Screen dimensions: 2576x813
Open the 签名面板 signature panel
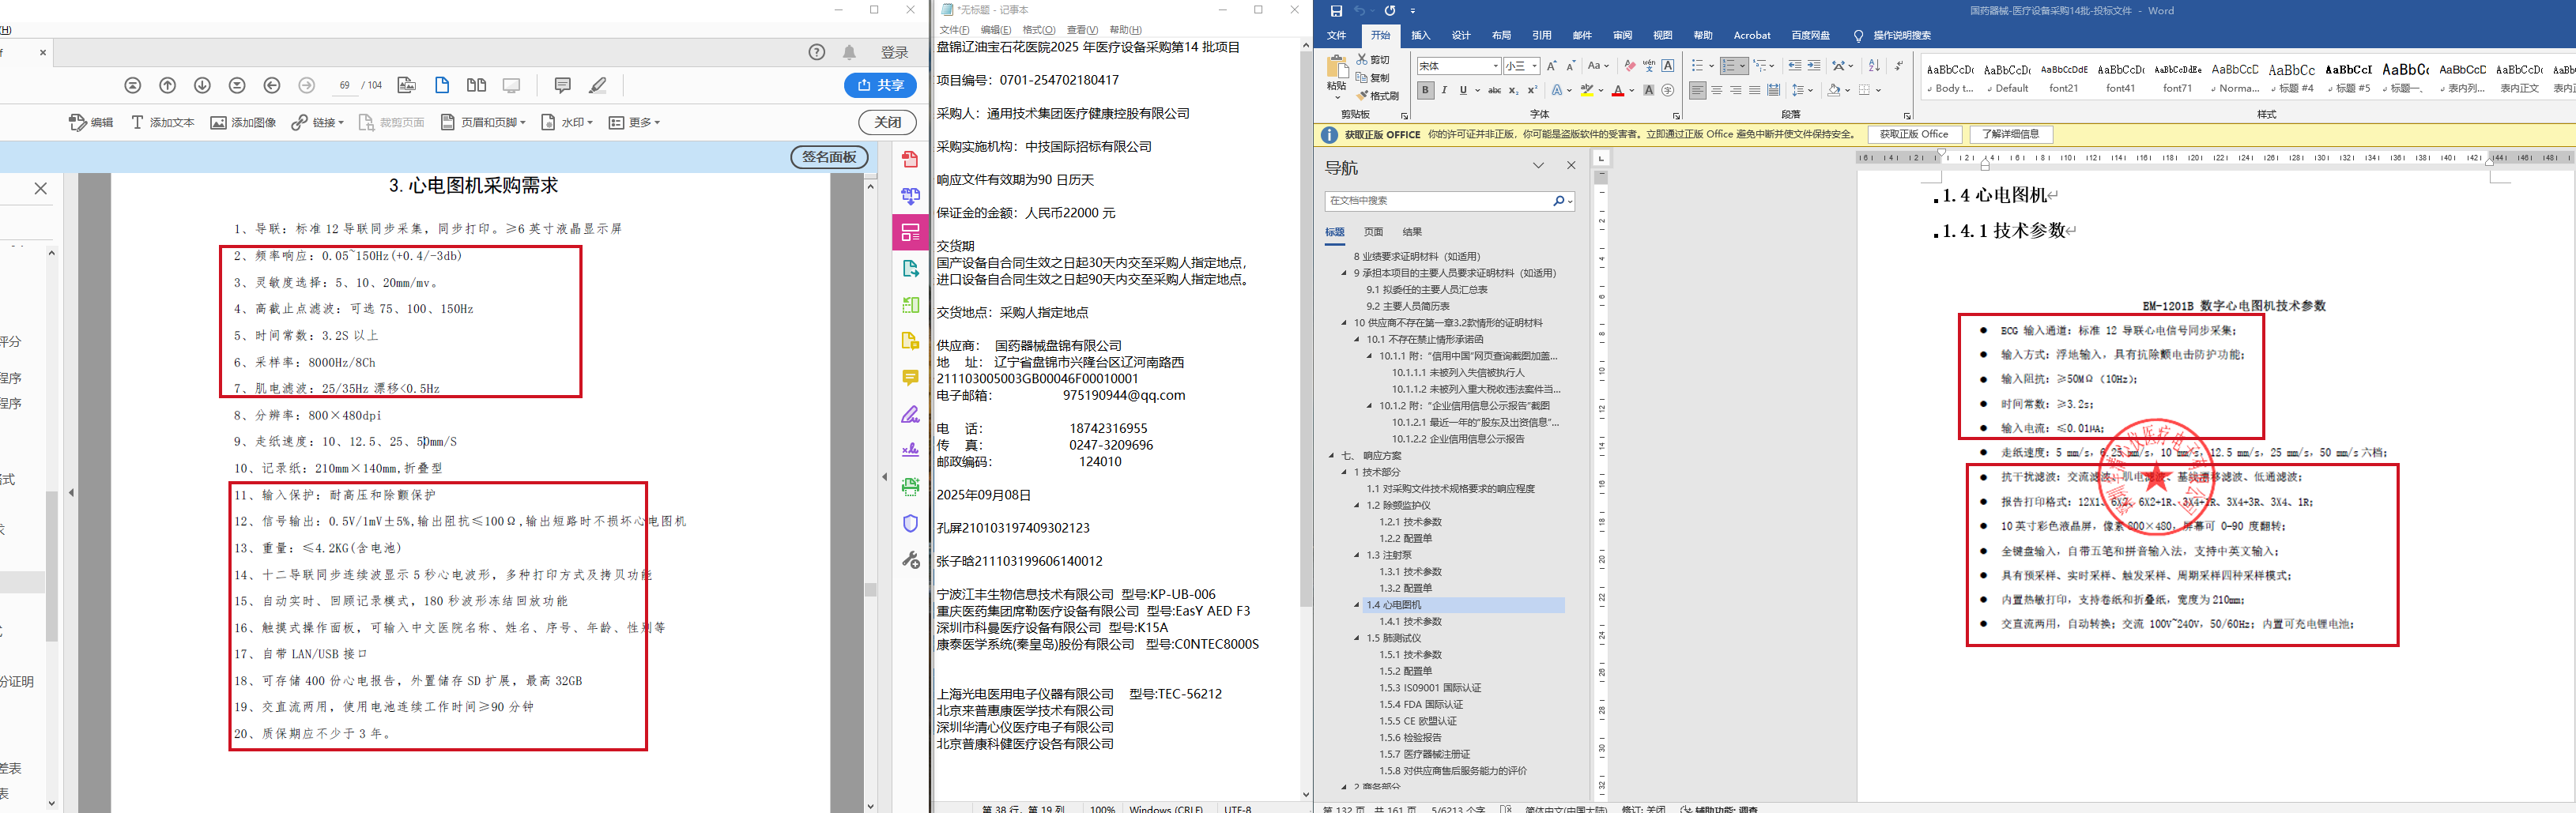[x=829, y=157]
